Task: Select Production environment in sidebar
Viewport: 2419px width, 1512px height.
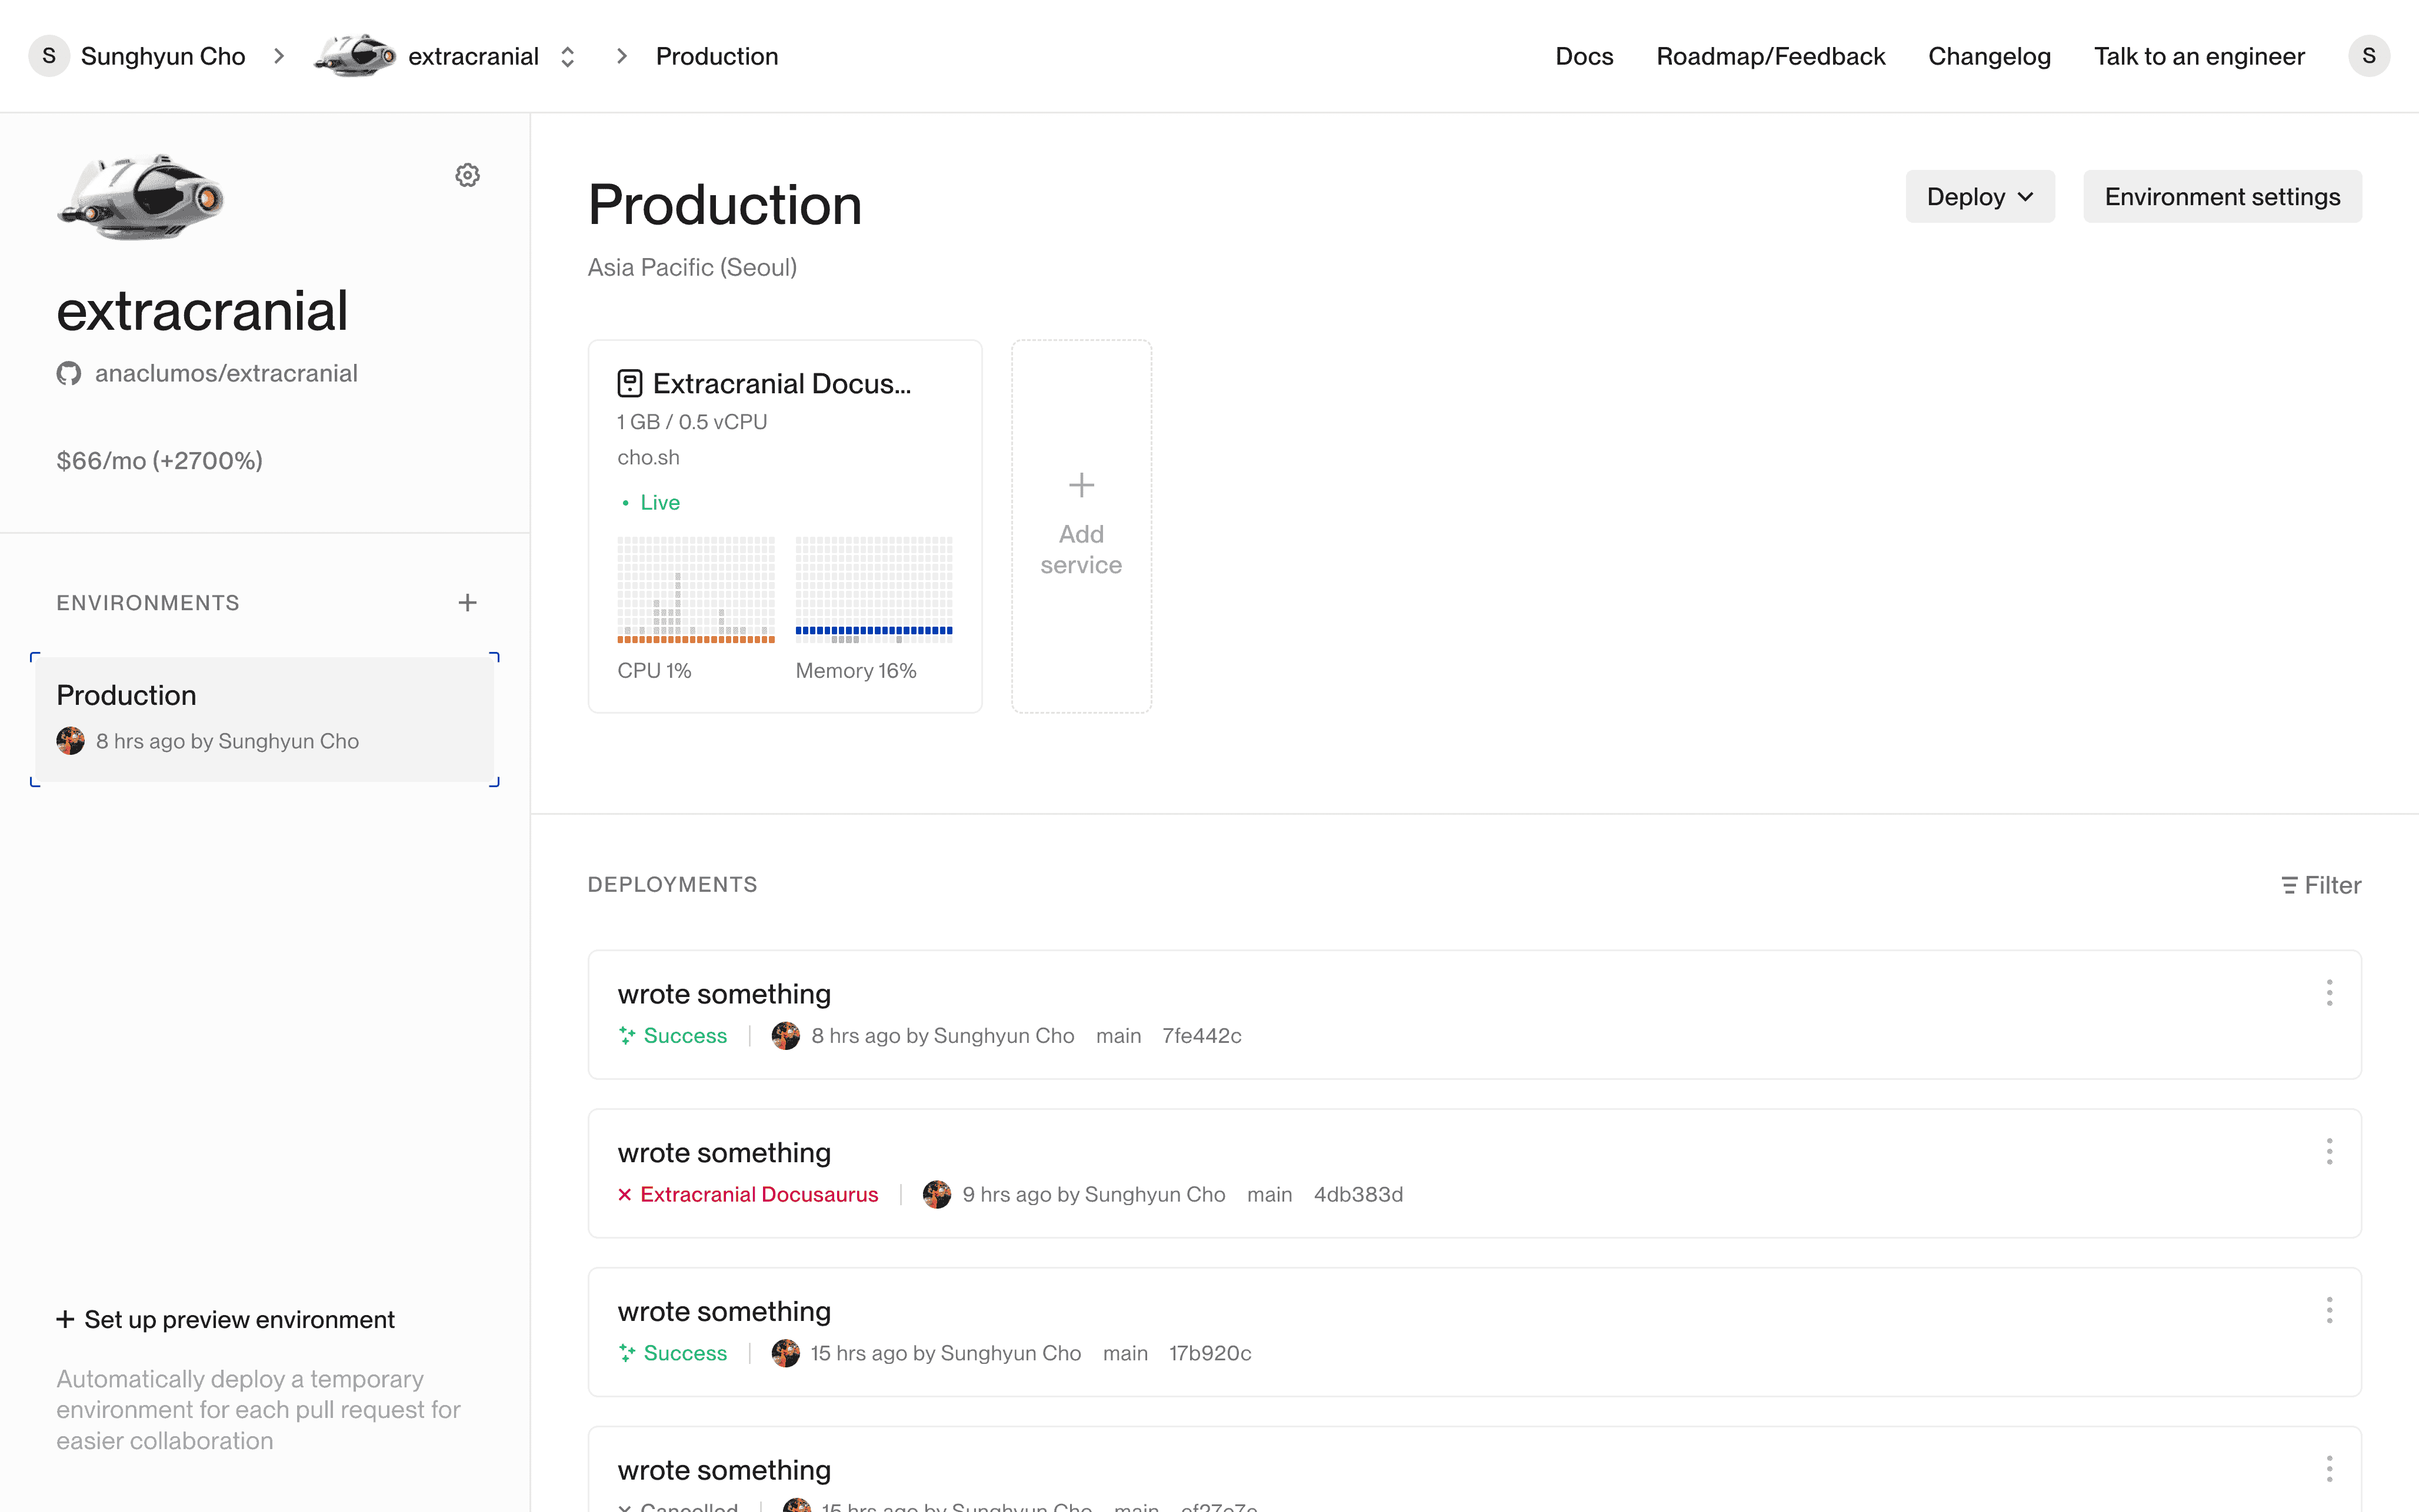Action: 264,718
